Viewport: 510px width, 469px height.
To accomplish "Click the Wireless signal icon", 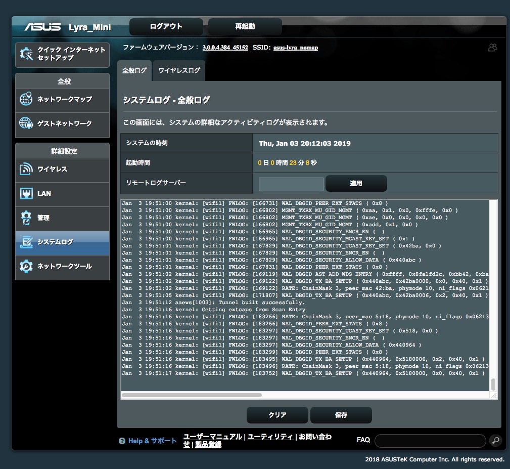I will pos(26,169).
